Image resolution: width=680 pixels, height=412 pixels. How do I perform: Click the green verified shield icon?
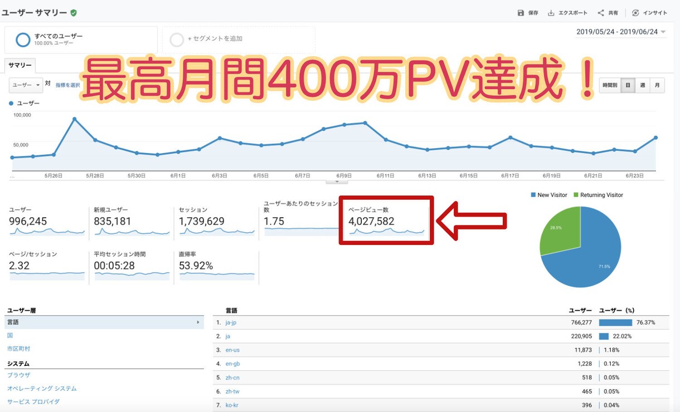pos(74,12)
